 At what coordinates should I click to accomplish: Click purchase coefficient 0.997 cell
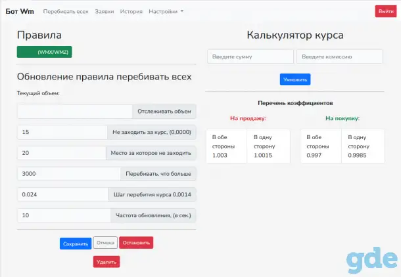pyautogui.click(x=321, y=146)
